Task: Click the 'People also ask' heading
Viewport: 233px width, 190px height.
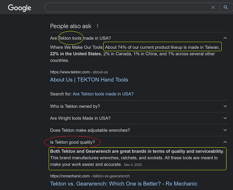Action: click(x=71, y=26)
